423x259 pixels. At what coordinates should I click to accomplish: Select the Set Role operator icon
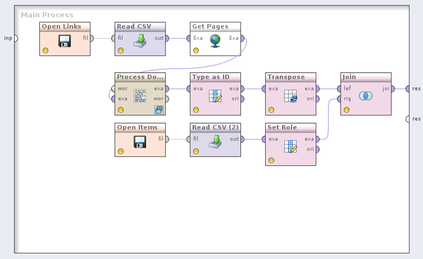(x=290, y=146)
